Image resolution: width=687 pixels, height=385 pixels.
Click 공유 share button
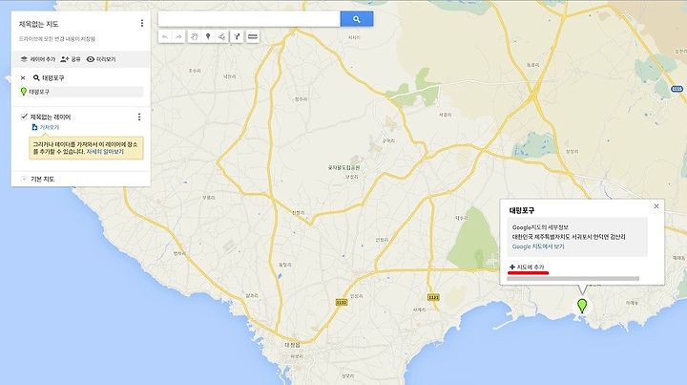[71, 59]
